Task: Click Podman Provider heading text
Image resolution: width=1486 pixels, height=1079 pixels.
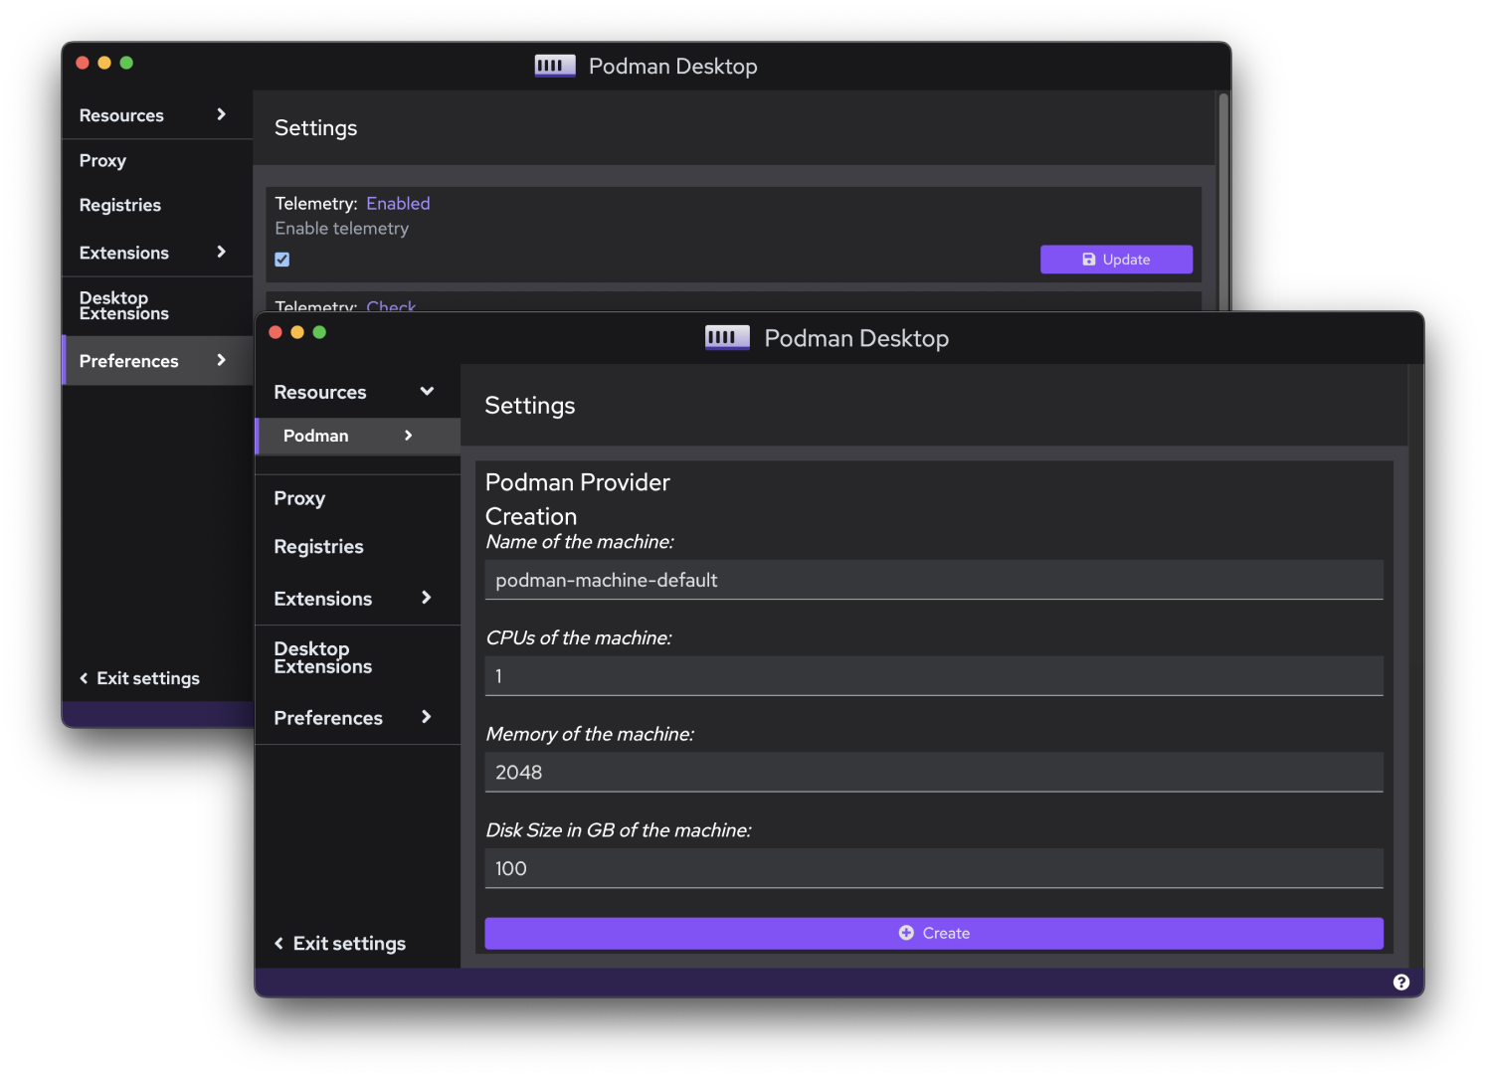Action: pos(578,482)
